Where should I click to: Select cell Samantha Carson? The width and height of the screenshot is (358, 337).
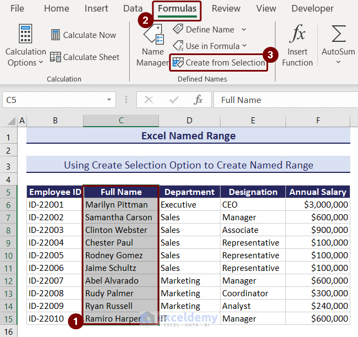pos(121,217)
